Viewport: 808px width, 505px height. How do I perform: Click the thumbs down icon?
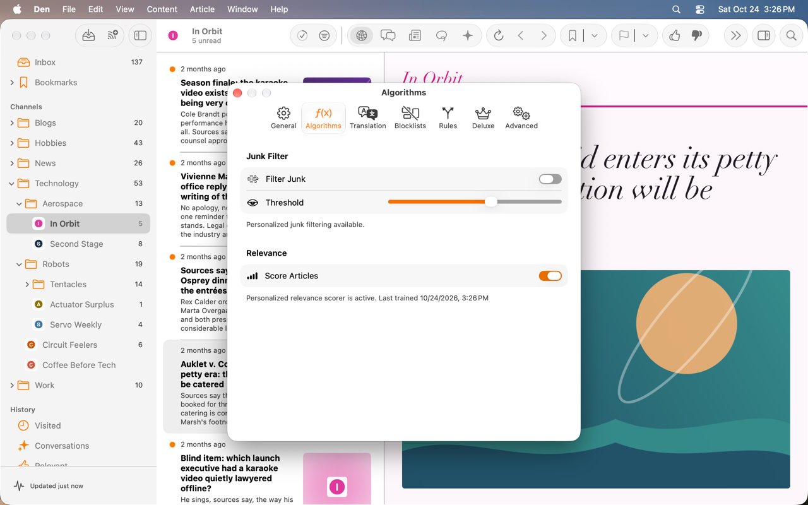pos(697,36)
